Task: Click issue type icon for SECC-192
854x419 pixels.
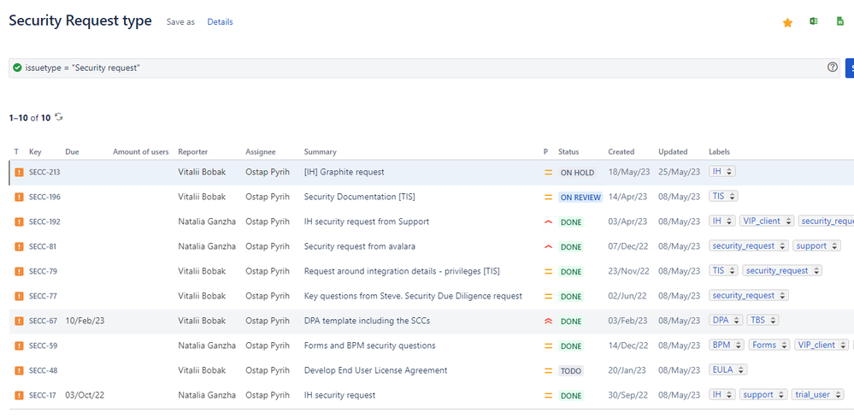Action: tap(19, 221)
